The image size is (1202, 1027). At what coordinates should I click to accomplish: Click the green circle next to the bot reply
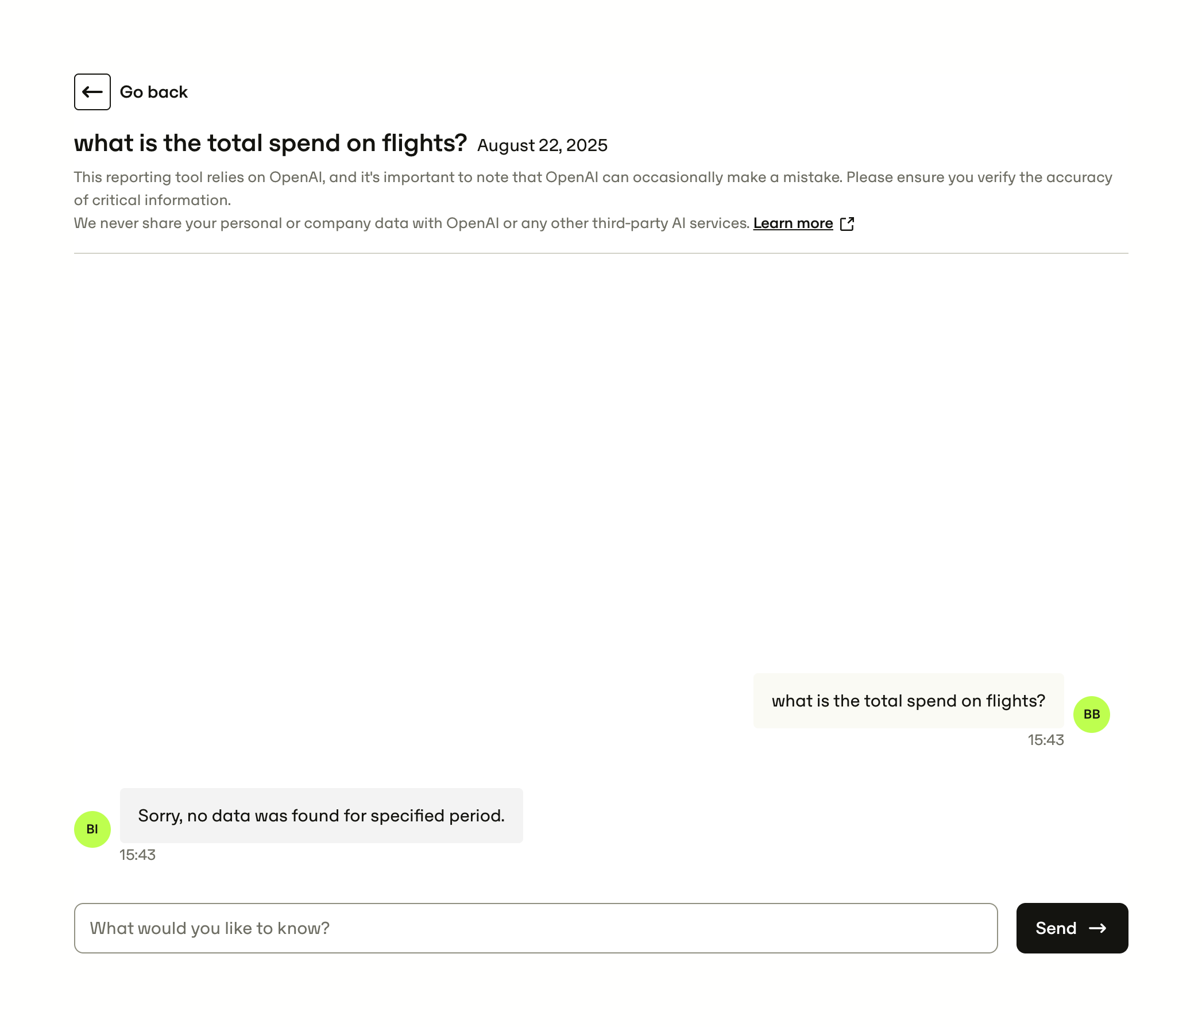click(92, 829)
